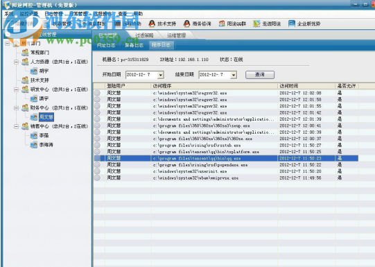Click the 销售中心 department icon
The width and height of the screenshot is (375, 267).
(25, 126)
